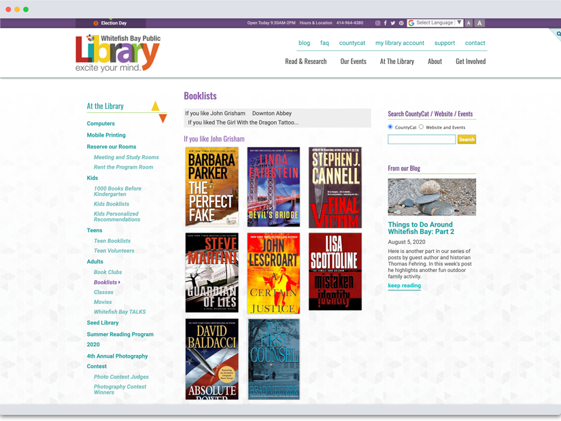Open the library's Instagram page icon
561x421 pixels.
click(378, 23)
